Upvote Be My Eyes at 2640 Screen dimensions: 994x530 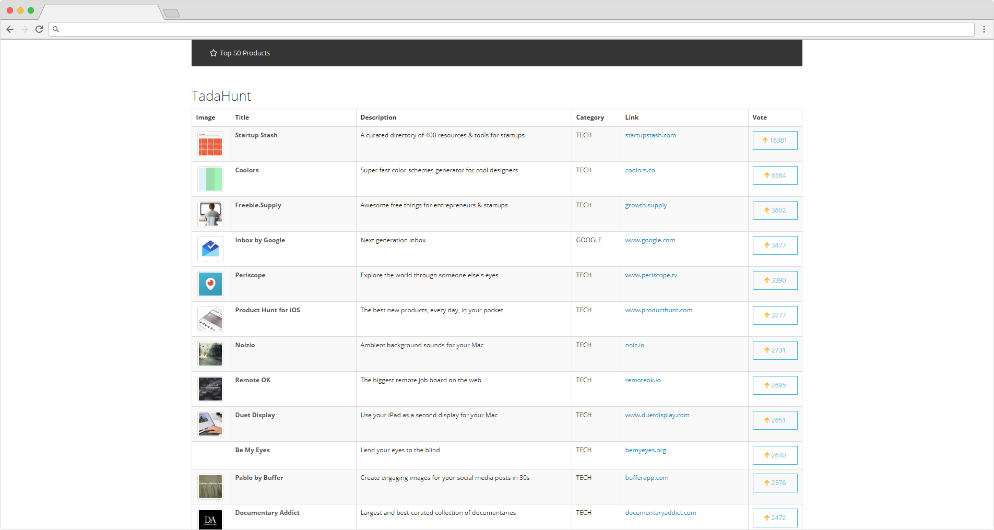point(775,455)
